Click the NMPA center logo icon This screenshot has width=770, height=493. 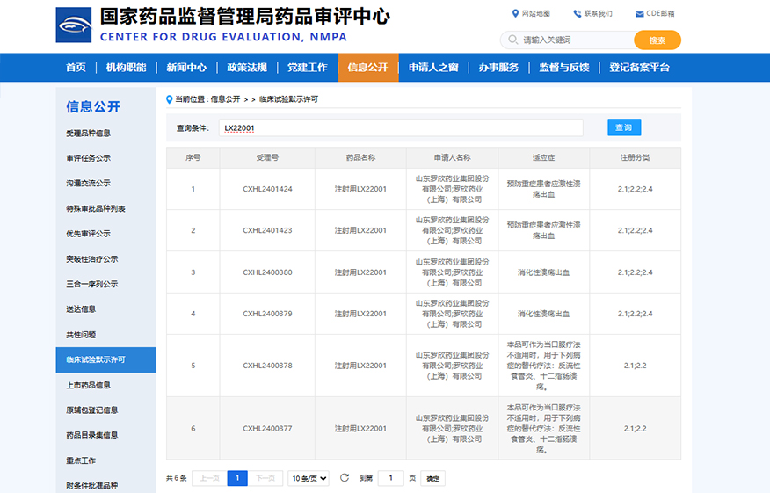pos(73,25)
